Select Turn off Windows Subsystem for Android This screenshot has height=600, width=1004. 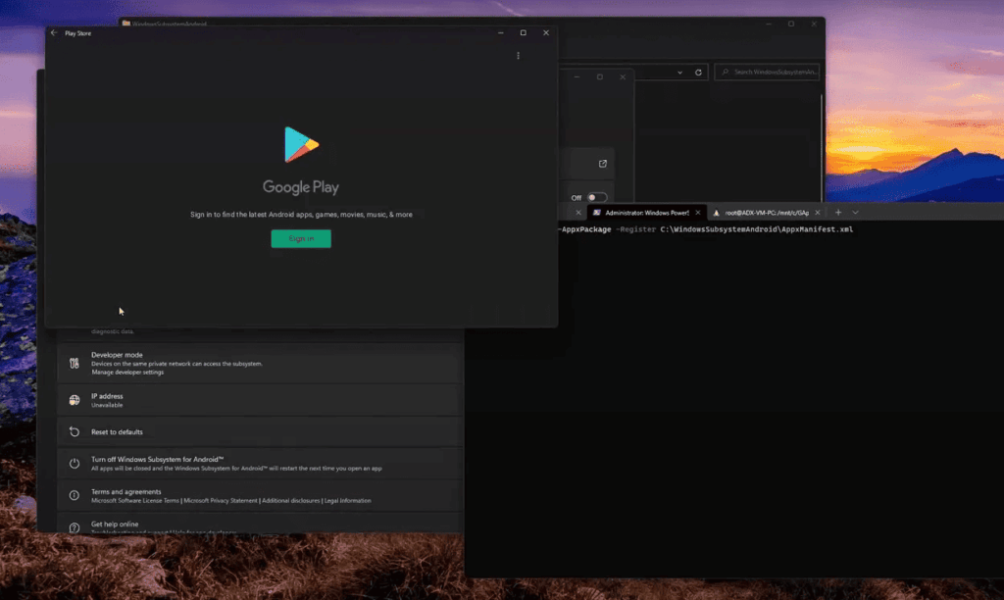(259, 463)
